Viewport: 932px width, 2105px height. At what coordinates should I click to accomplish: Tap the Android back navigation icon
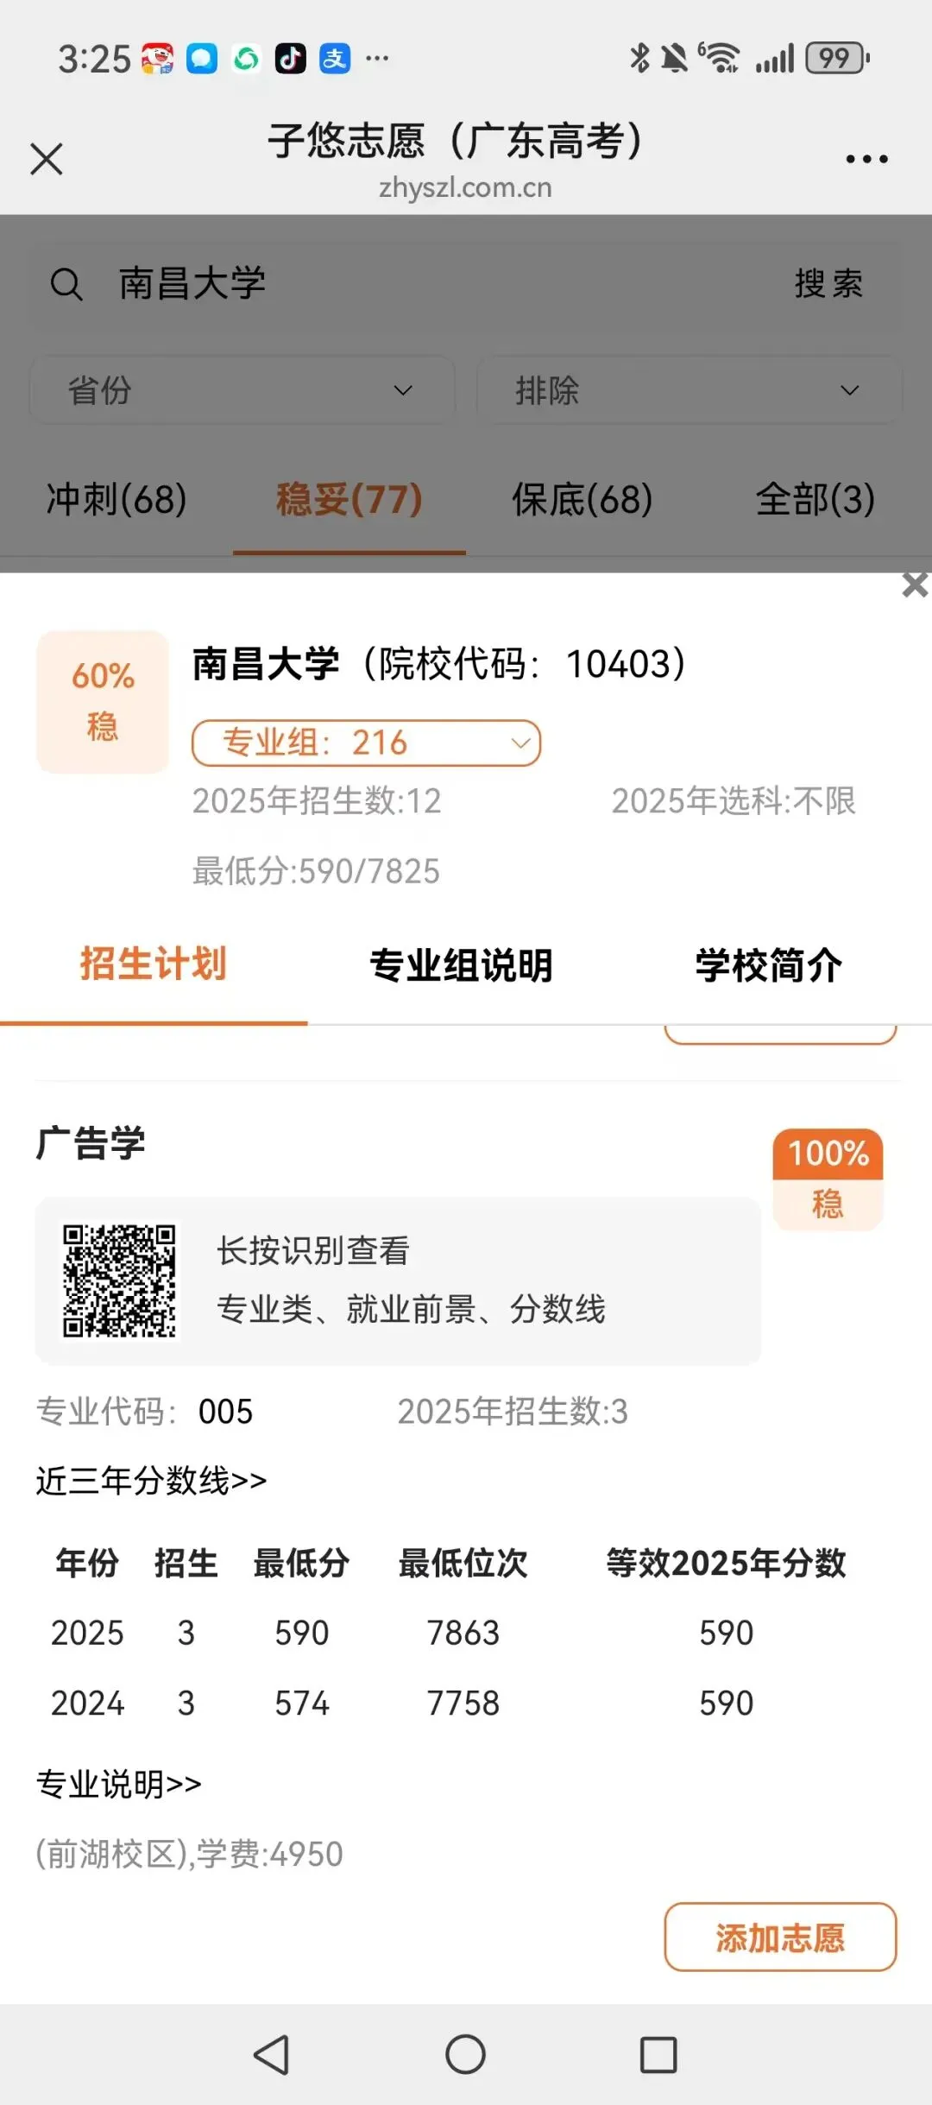272,2054
